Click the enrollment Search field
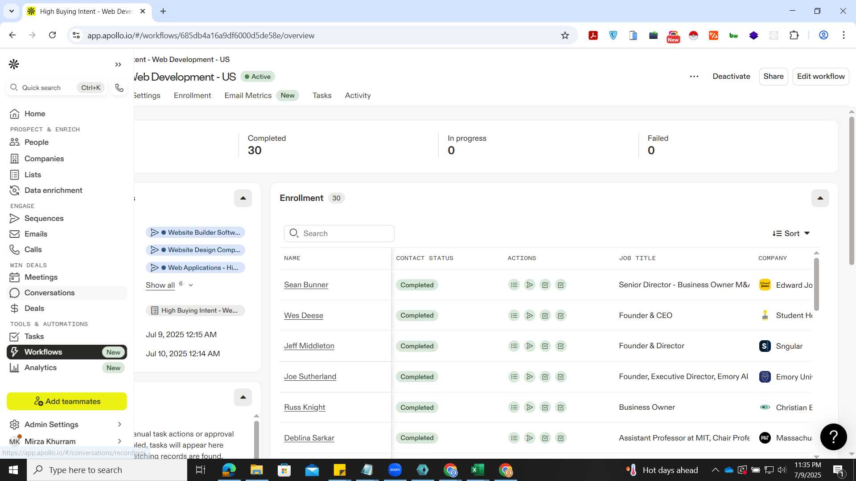 click(339, 233)
